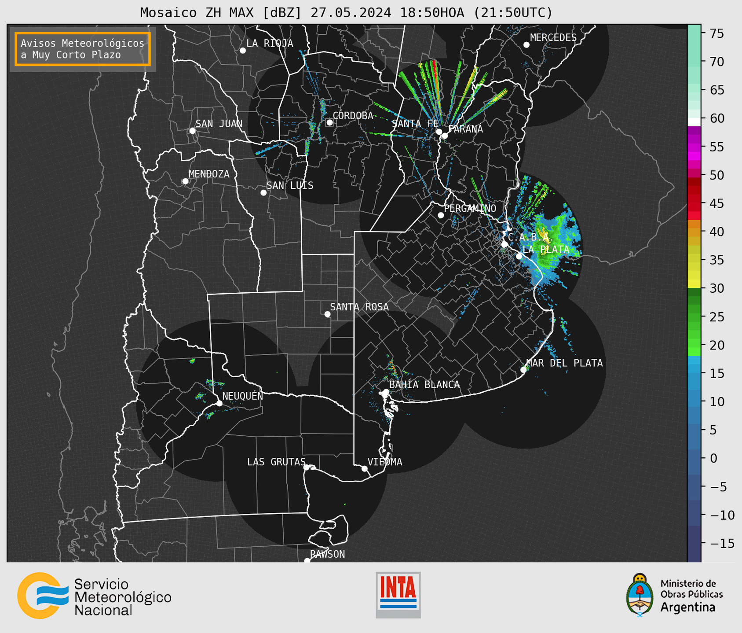Click the PERGAMINO label text
The image size is (742, 633).
pyautogui.click(x=470, y=208)
